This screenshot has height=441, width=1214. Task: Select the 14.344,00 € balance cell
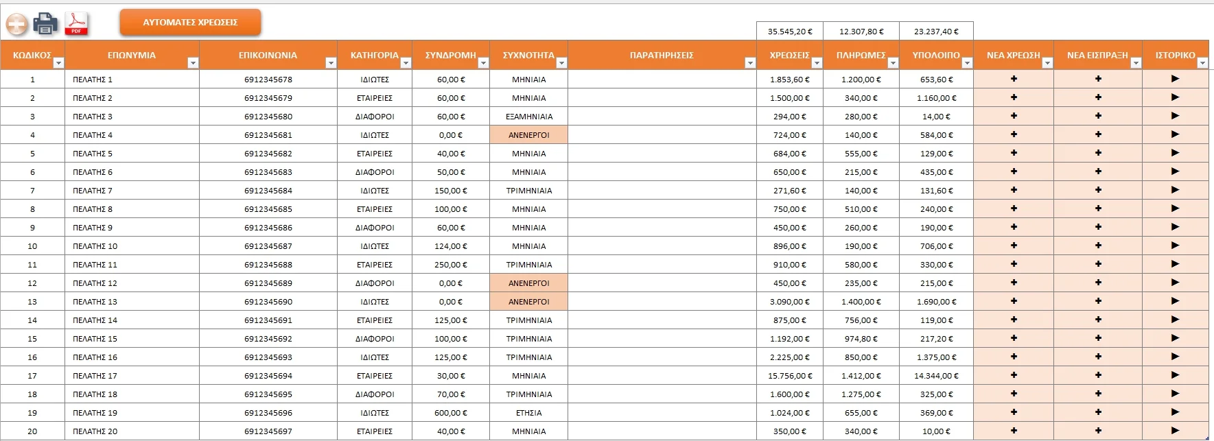936,376
